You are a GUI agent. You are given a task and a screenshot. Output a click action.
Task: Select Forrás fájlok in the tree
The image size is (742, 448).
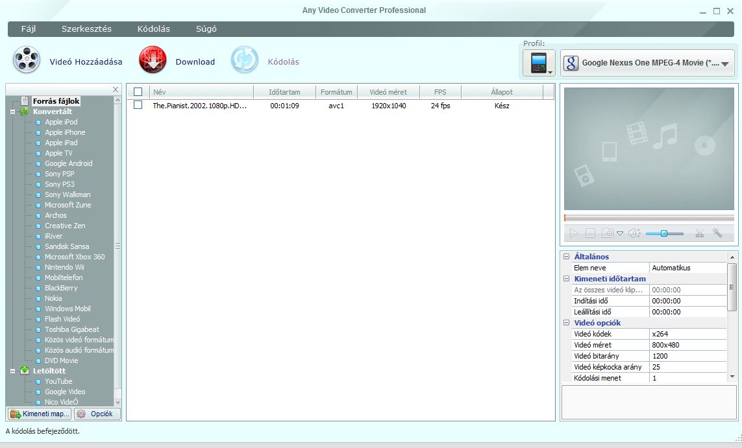(56, 101)
